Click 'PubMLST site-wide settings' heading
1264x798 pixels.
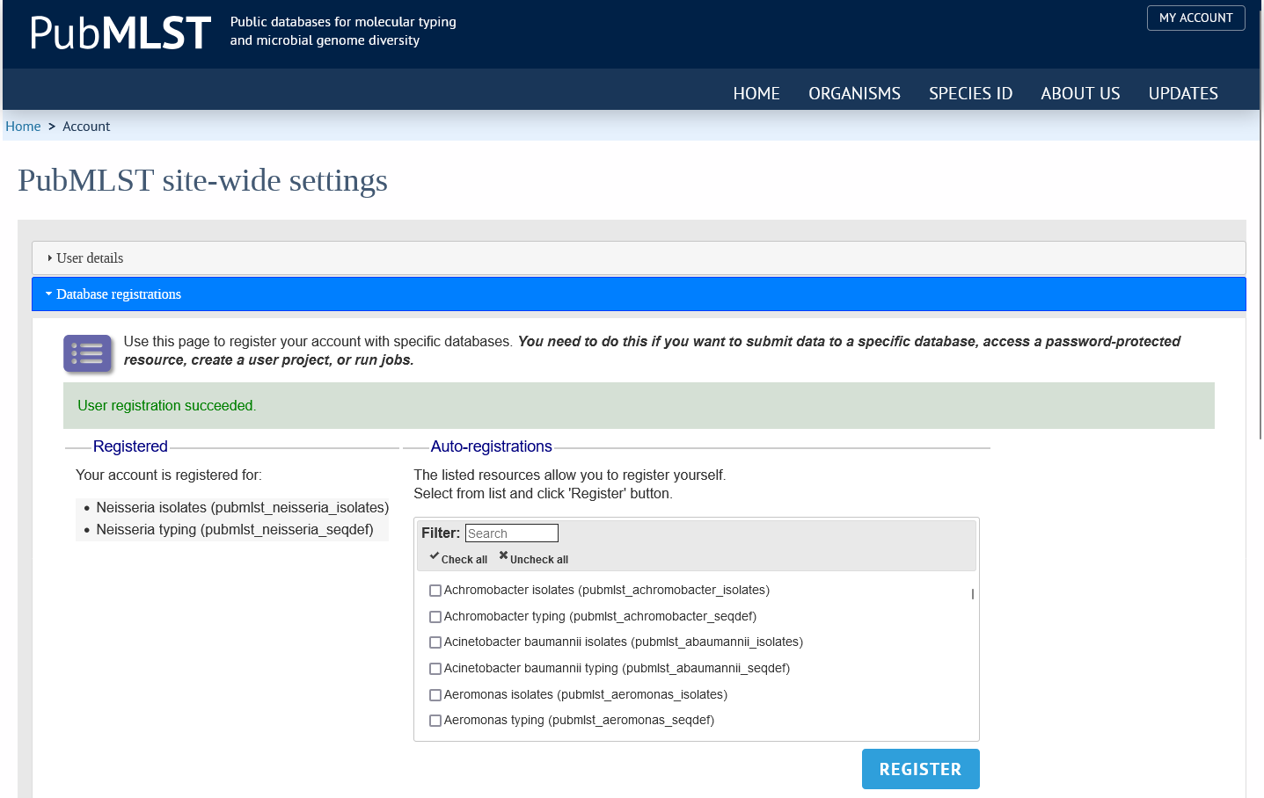tap(202, 180)
